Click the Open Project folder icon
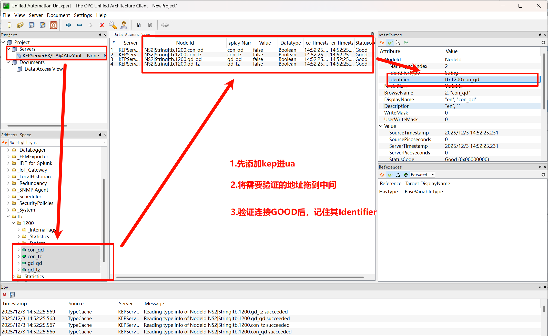The width and height of the screenshot is (548, 336). click(21, 25)
